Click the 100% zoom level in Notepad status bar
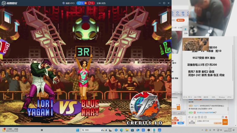Viewport: 237px width, 133px height. [213, 97]
